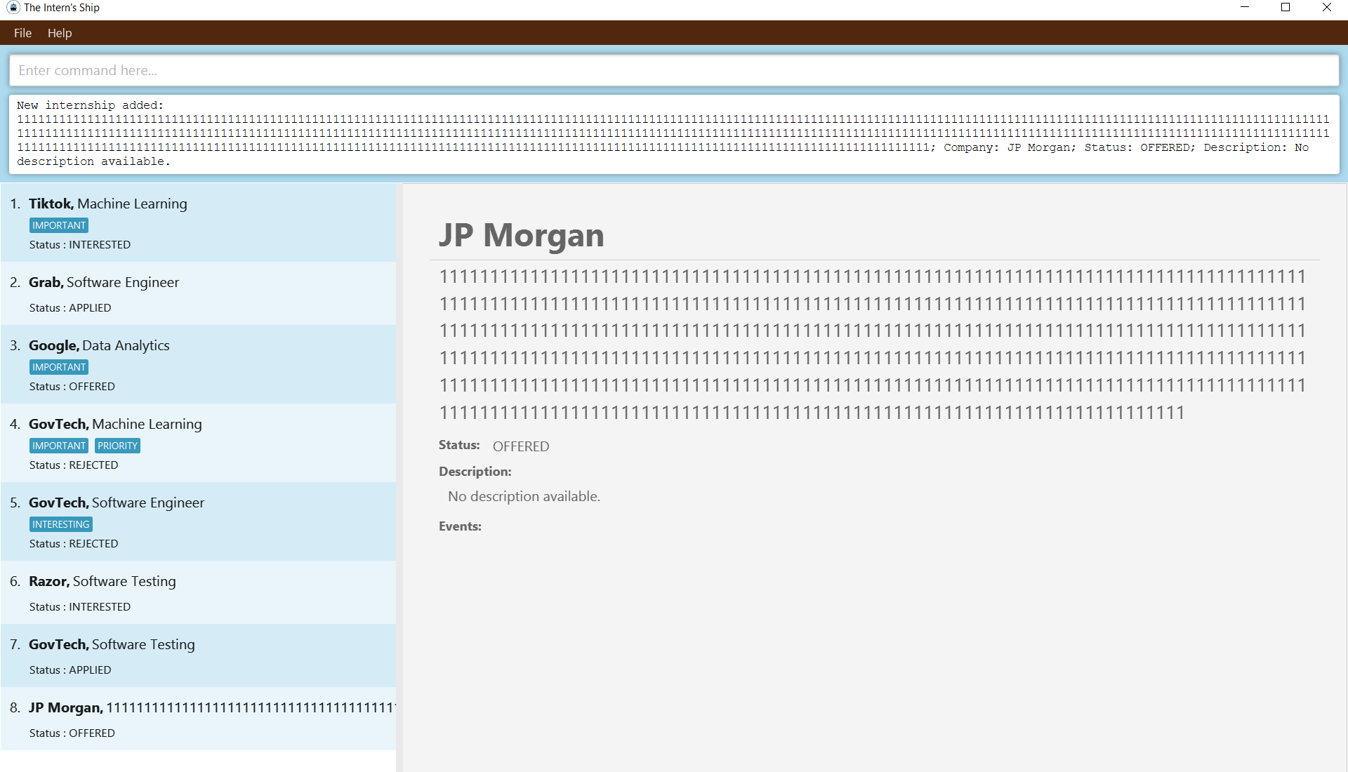This screenshot has height=772, width=1348.
Task: Click The Intern's Ship app icon
Action: tap(13, 8)
